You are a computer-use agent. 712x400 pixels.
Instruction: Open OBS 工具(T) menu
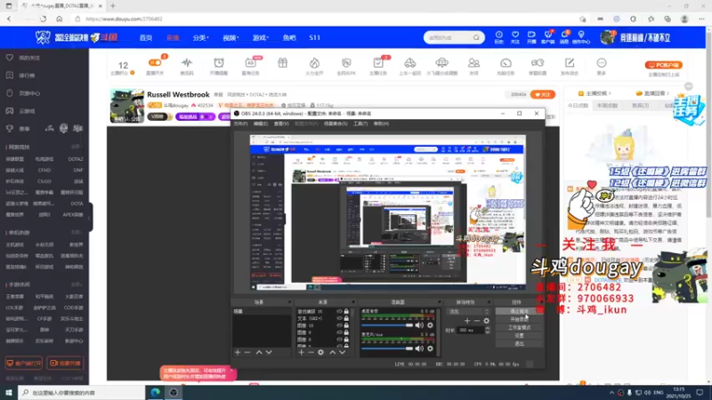(x=360, y=124)
